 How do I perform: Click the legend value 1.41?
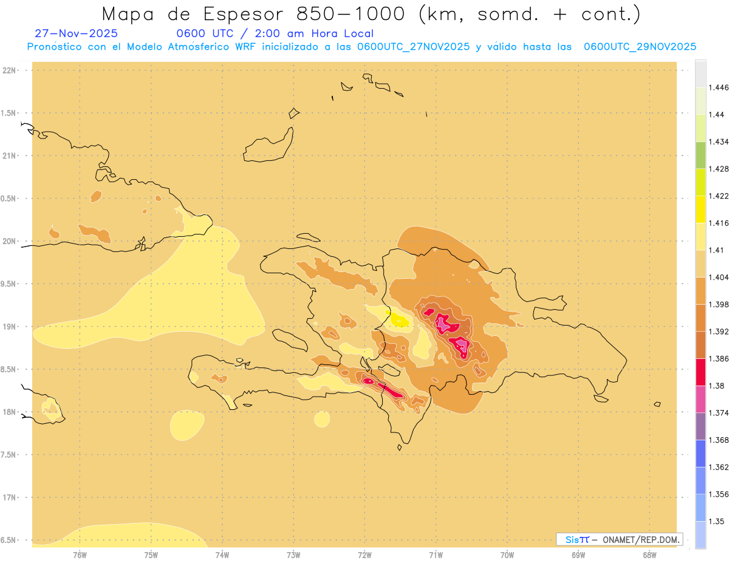point(717,250)
